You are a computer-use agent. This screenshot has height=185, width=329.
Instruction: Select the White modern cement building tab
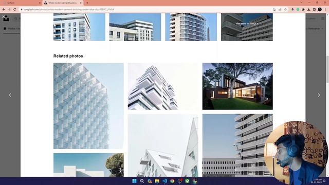[x=63, y=3]
